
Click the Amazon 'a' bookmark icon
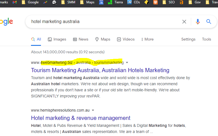(x=181, y=2)
